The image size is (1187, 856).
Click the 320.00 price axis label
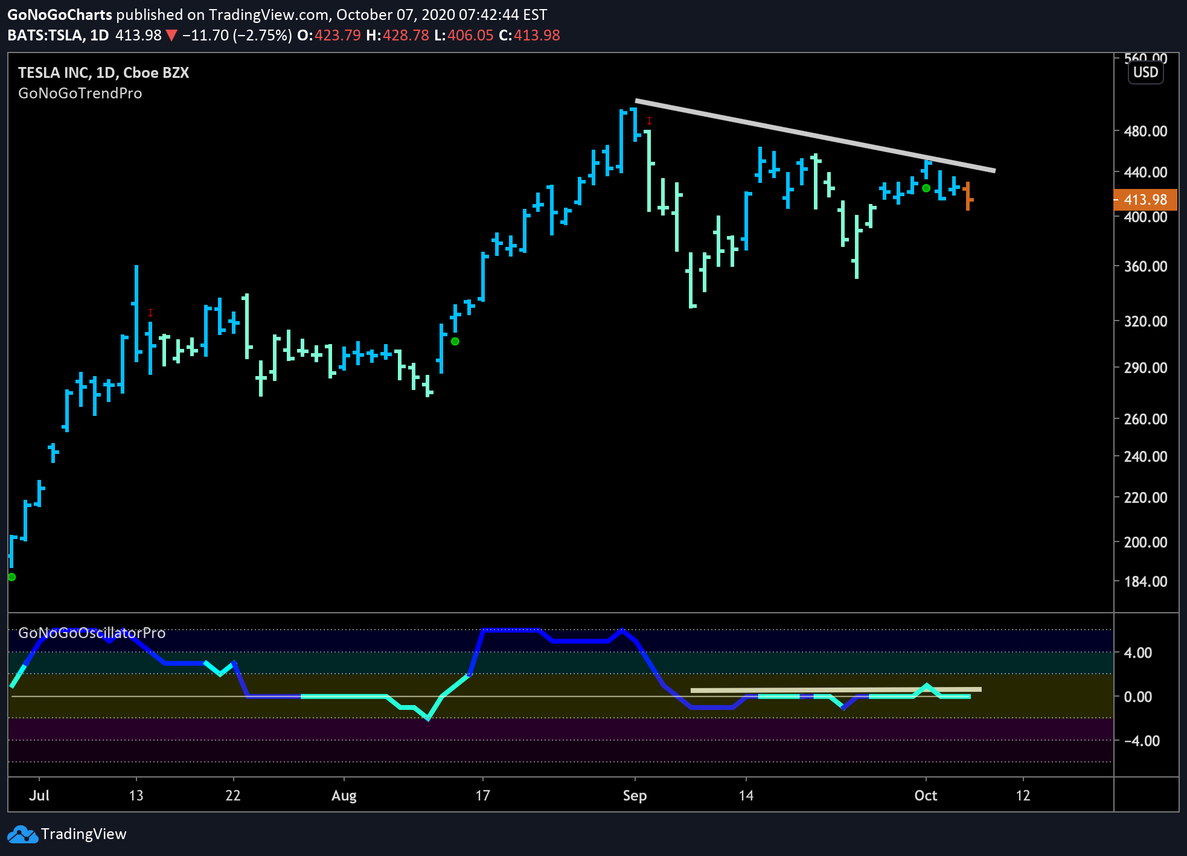tap(1145, 321)
